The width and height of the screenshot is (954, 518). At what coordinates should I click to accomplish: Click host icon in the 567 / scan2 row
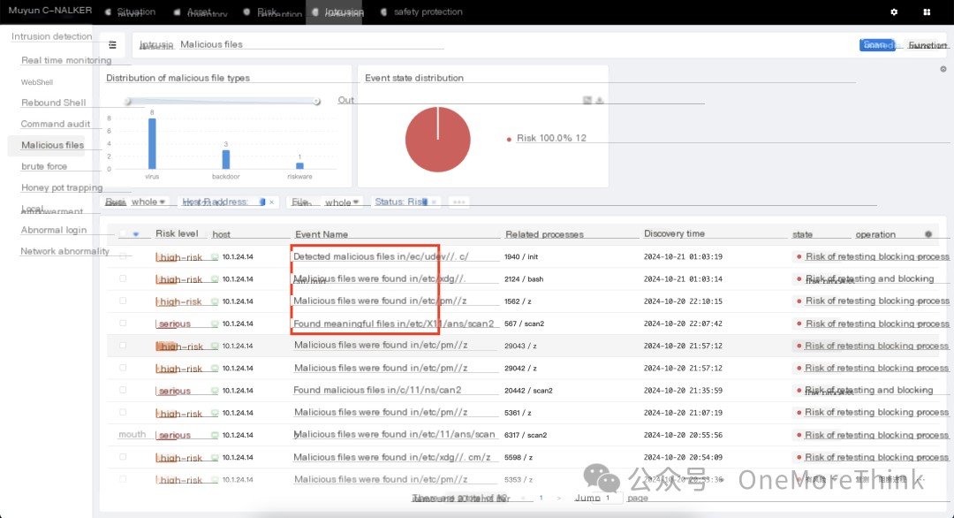click(x=215, y=324)
